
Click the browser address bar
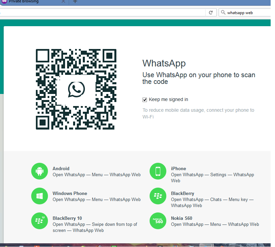tap(101, 13)
